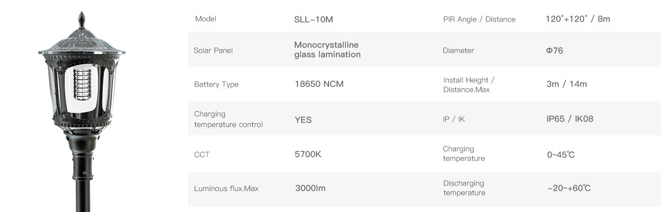Click the PIR Angle / Distance label
665x212 pixels.
479,20
